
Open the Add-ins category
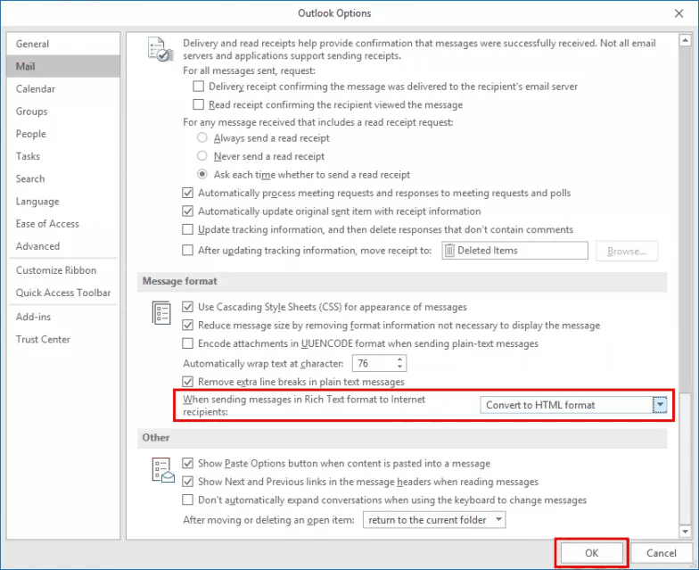pos(63,317)
